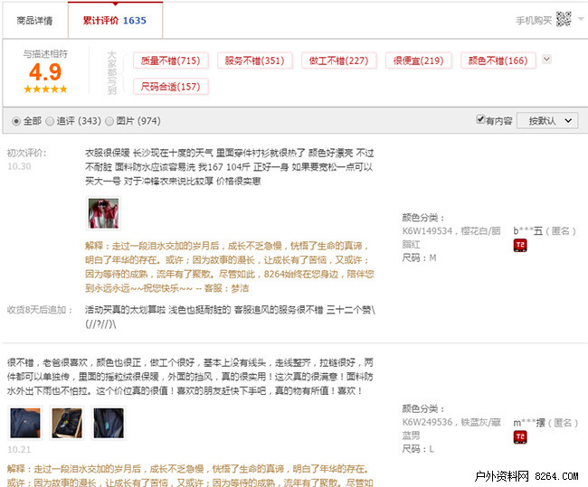Expand more review tags with the chevron
This screenshot has height=487, width=588.
click(545, 60)
